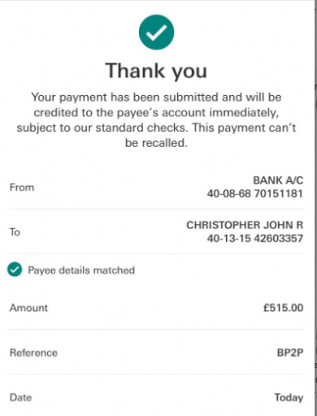Image resolution: width=317 pixels, height=416 pixels.
Task: Click sender account number 40-08-68 70151181
Action: pos(255,193)
